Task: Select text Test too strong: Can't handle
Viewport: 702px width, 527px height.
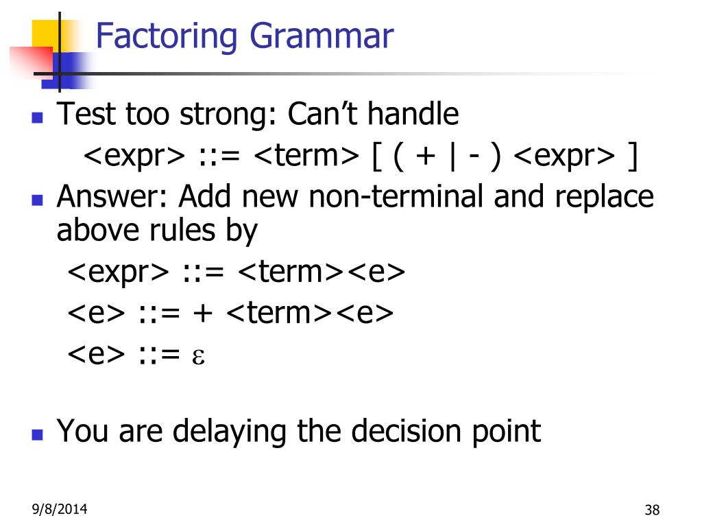Action: (x=258, y=114)
